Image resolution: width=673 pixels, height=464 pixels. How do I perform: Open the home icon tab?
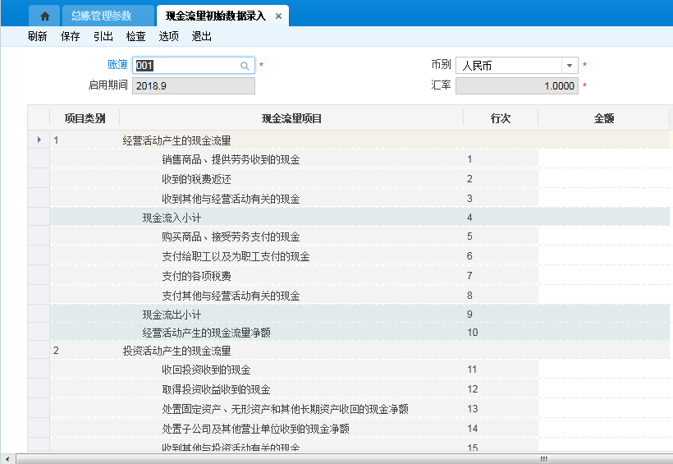click(45, 16)
